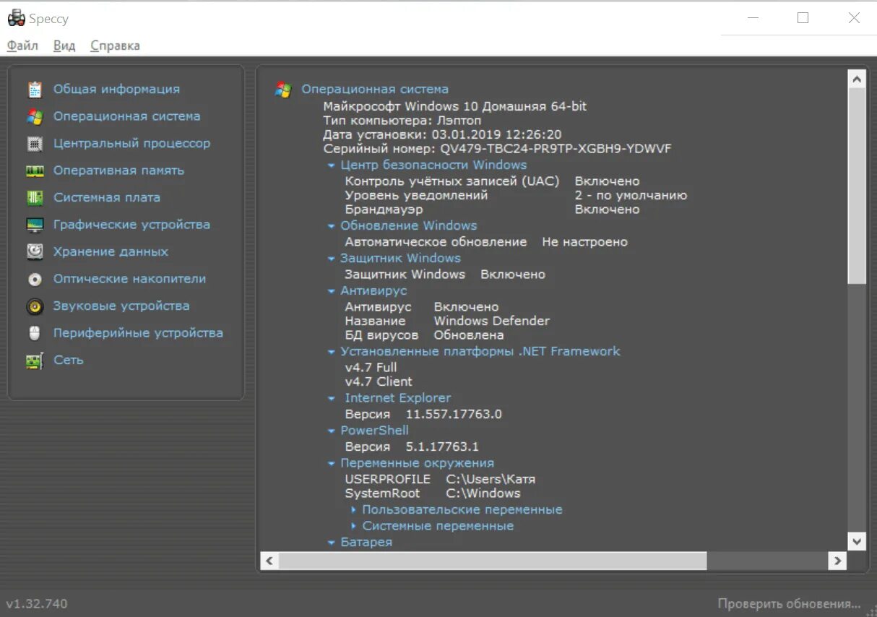Click the disc icon for Оптические накопители
This screenshot has width=877, height=617.
click(35, 280)
